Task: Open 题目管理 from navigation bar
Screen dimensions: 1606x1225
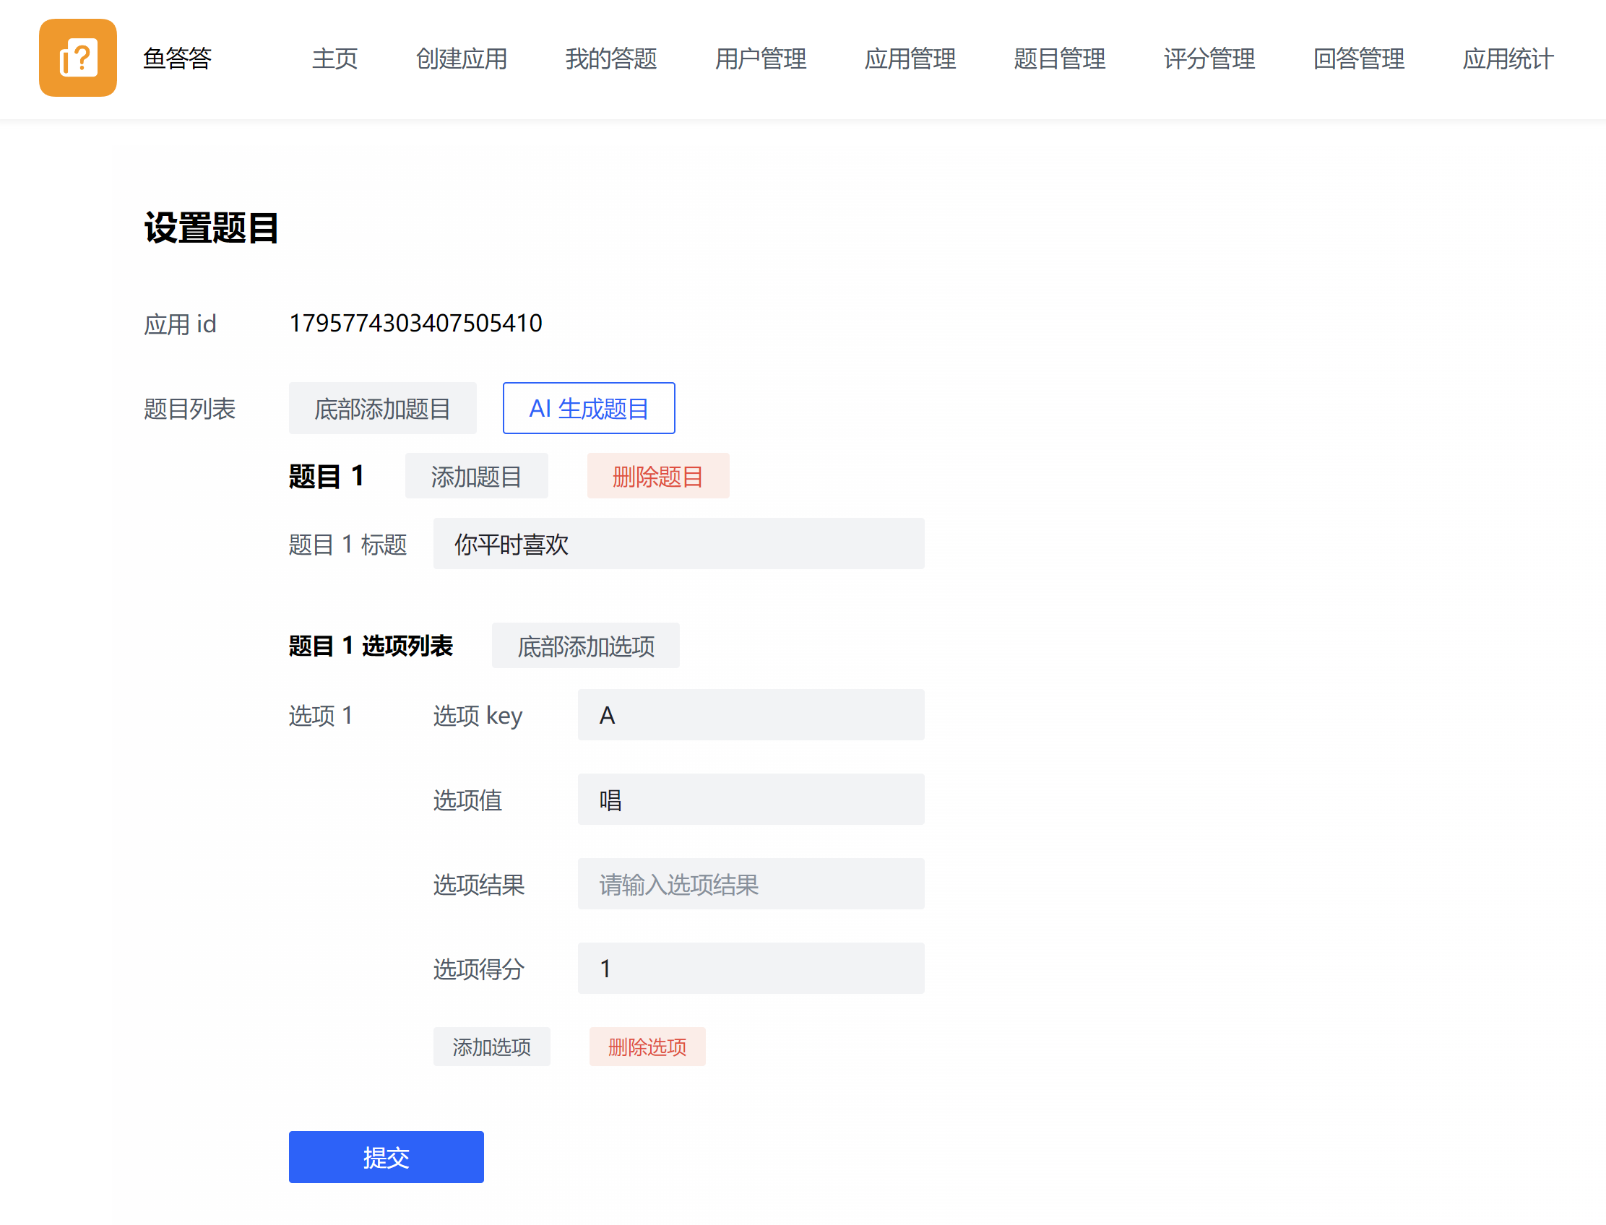Action: coord(1059,59)
